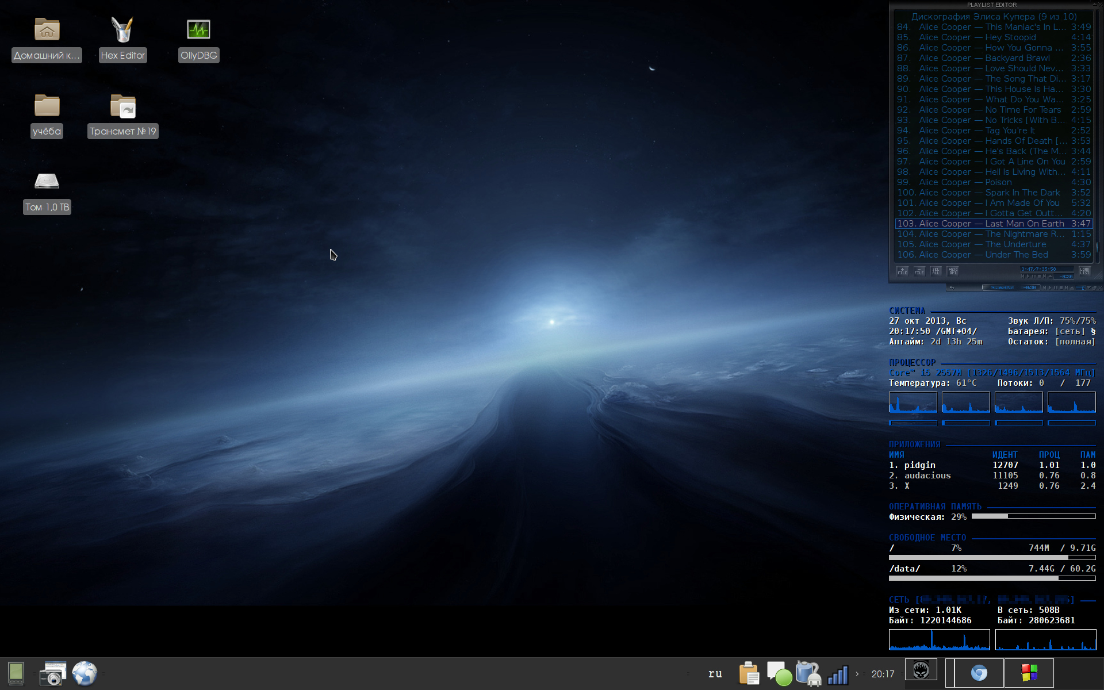Open the web browser globe launcher
Screen dimensions: 1104x690
click(x=85, y=673)
